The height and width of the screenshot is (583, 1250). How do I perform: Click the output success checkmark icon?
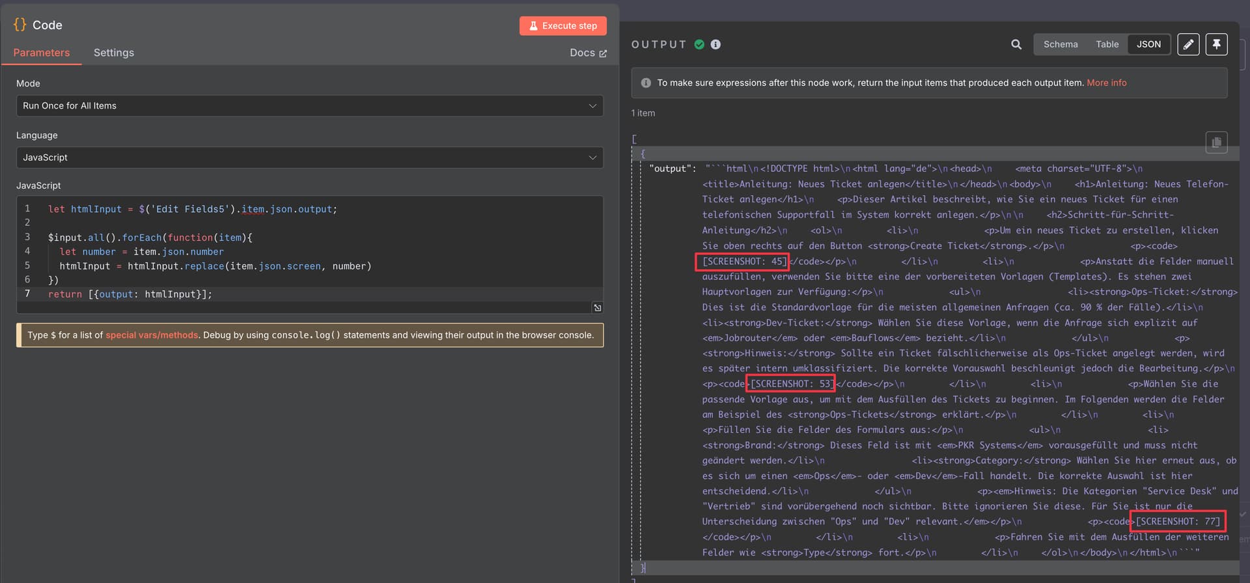click(x=699, y=44)
